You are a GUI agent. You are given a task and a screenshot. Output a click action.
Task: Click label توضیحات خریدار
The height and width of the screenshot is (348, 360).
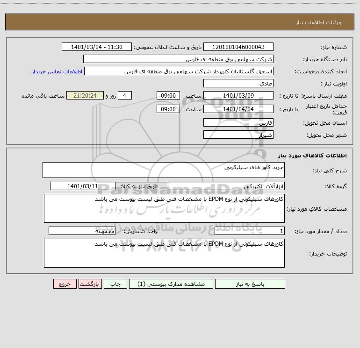tap(328, 254)
